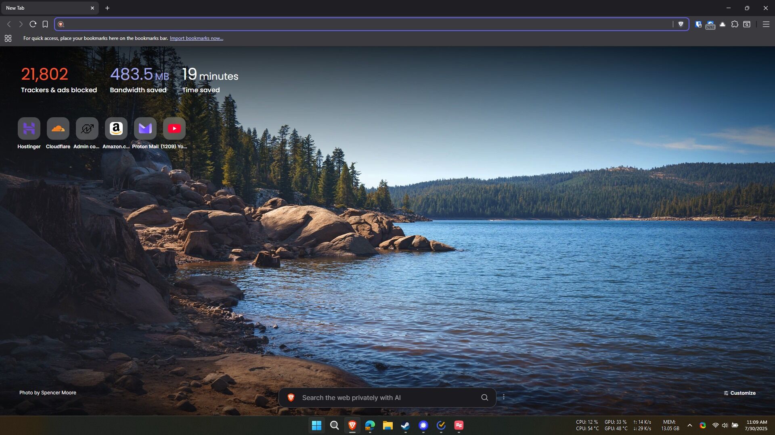Click the Bitwarden extension icon
775x435 pixels.
pos(698,24)
